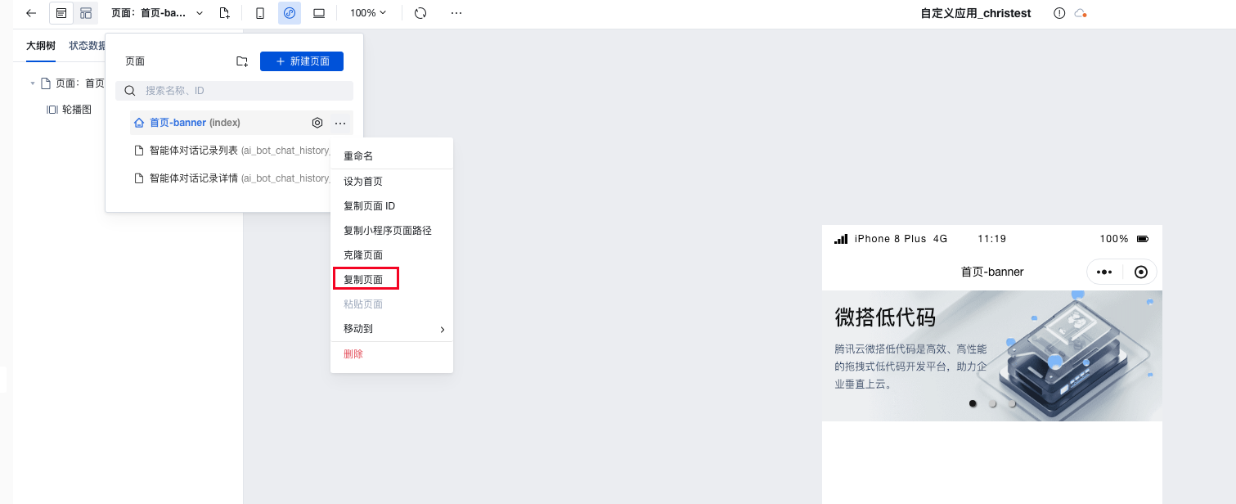1236x504 pixels.
Task: Select the 智能体对话记录详情 page
Action: click(233, 178)
